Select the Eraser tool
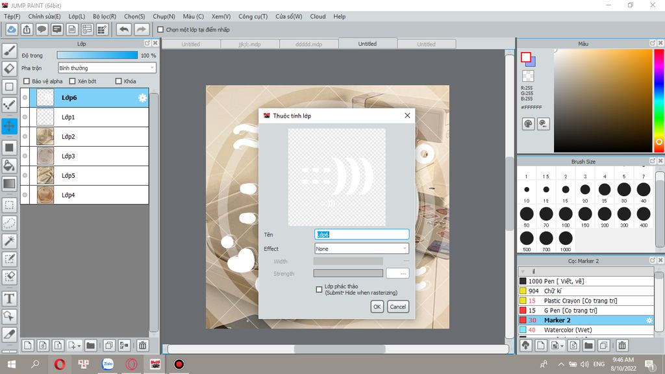 (x=9, y=69)
